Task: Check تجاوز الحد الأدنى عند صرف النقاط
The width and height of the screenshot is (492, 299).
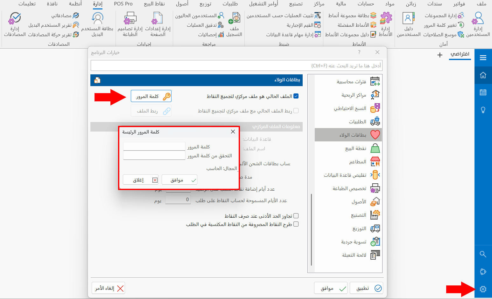Action: coord(296,215)
